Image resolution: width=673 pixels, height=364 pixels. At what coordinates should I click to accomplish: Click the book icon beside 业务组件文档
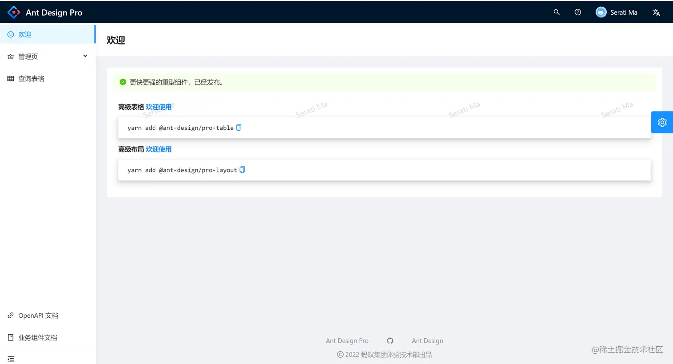(11, 338)
